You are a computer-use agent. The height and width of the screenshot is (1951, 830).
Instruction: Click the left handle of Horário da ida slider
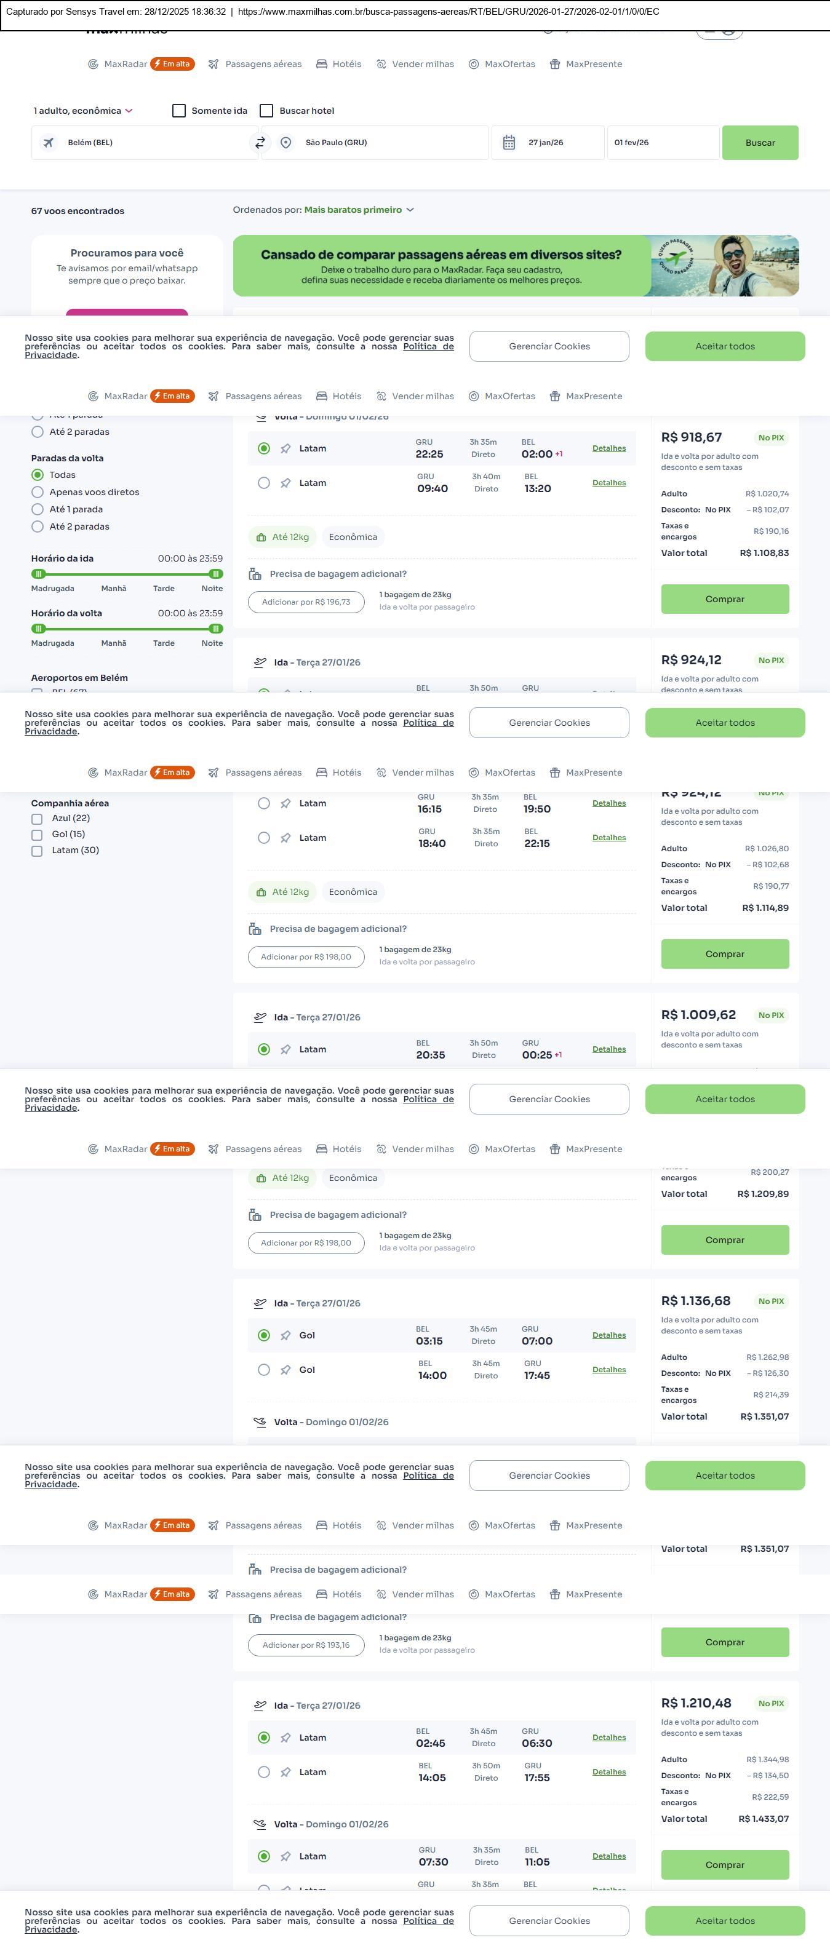point(39,574)
